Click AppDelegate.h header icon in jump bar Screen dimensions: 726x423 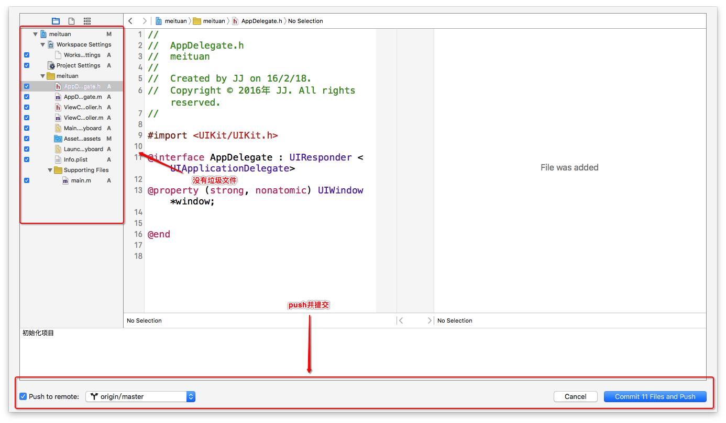pos(235,21)
